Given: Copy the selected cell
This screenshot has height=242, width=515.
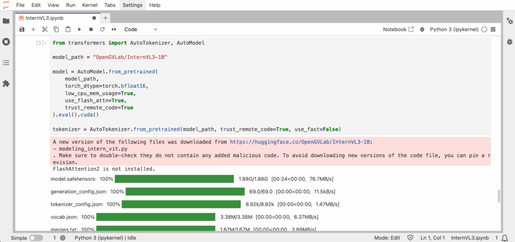Looking at the screenshot, I should (x=56, y=30).
